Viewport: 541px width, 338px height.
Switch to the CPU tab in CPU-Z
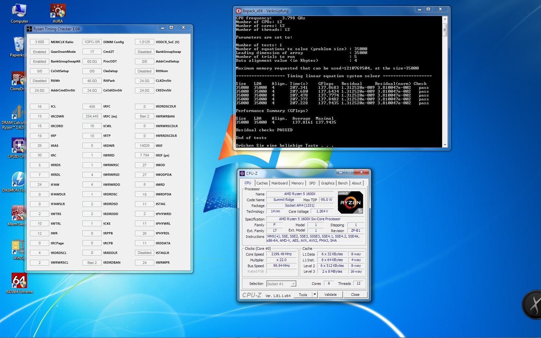(248, 183)
